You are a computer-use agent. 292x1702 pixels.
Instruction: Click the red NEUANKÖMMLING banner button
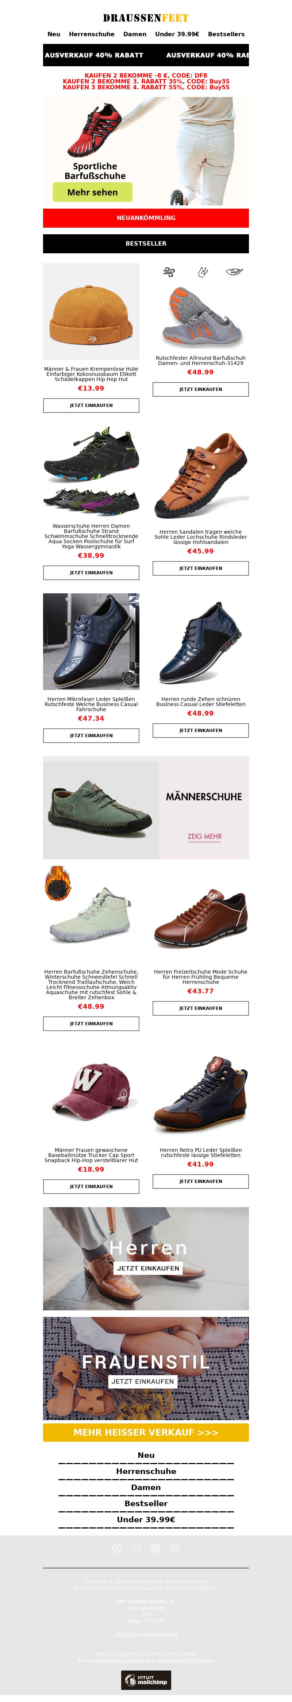(x=146, y=218)
